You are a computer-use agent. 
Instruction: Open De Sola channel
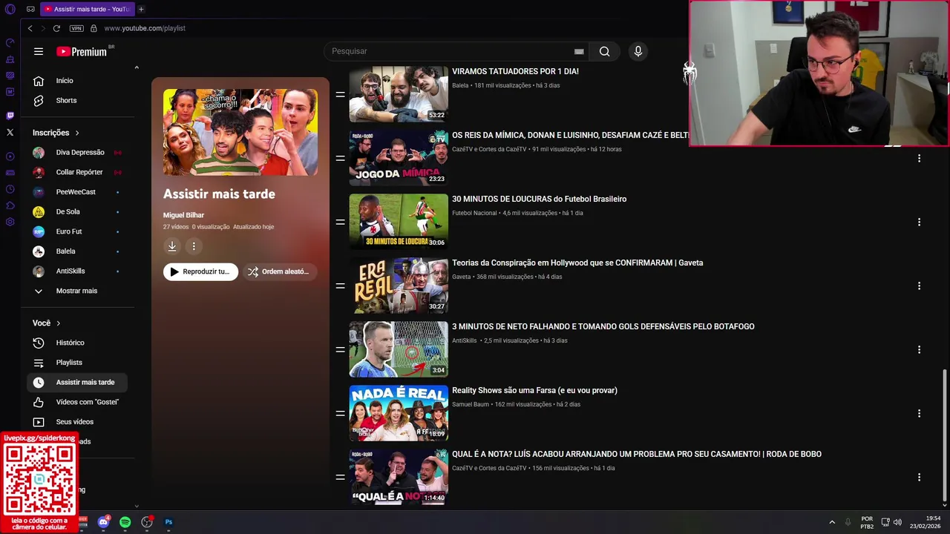click(77, 211)
